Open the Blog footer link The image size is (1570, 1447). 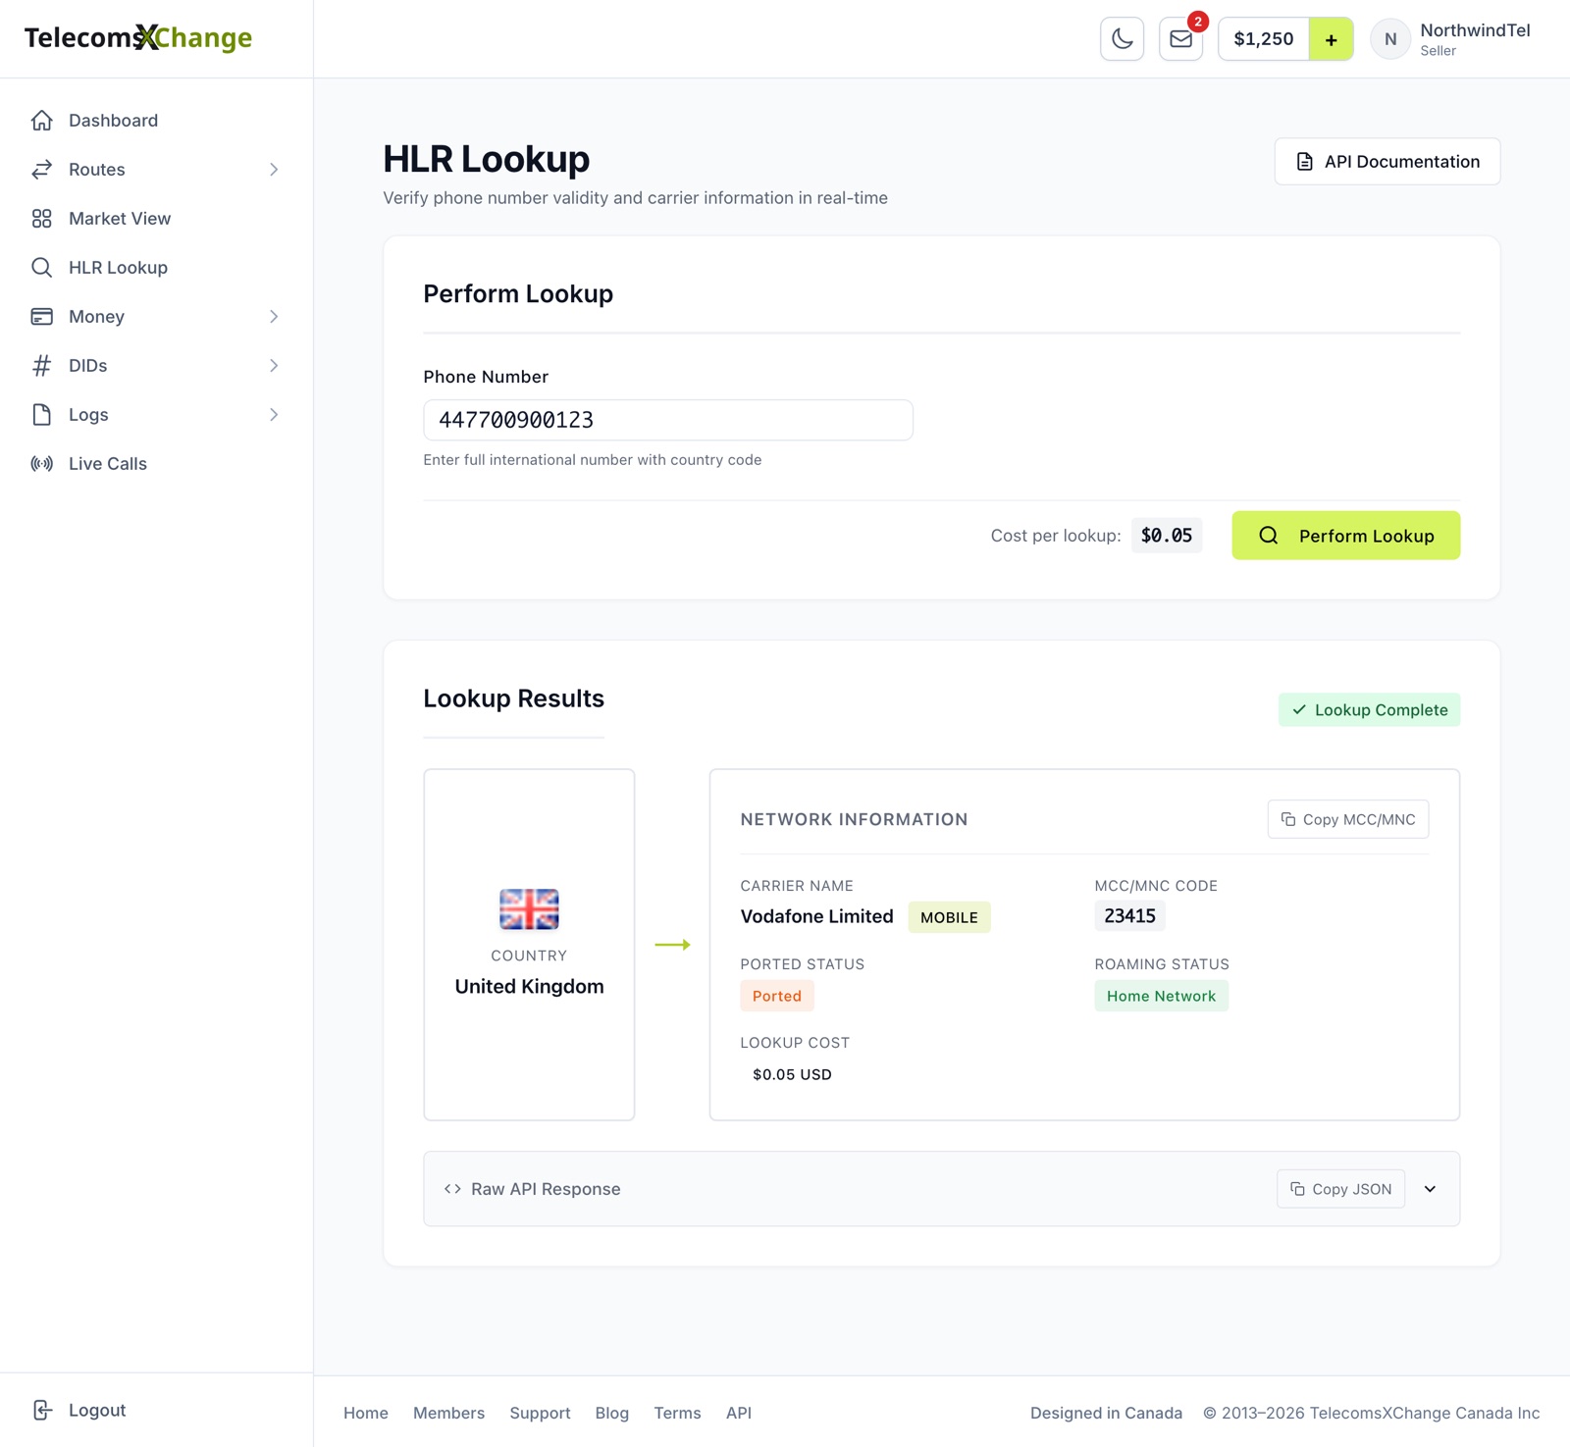(612, 1413)
